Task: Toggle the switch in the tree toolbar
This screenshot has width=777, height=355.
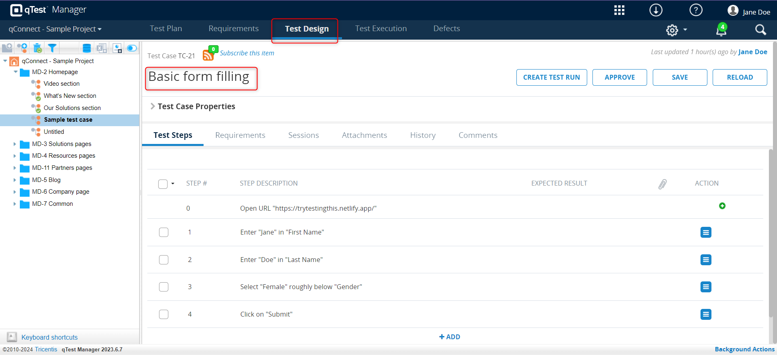Action: (132, 48)
